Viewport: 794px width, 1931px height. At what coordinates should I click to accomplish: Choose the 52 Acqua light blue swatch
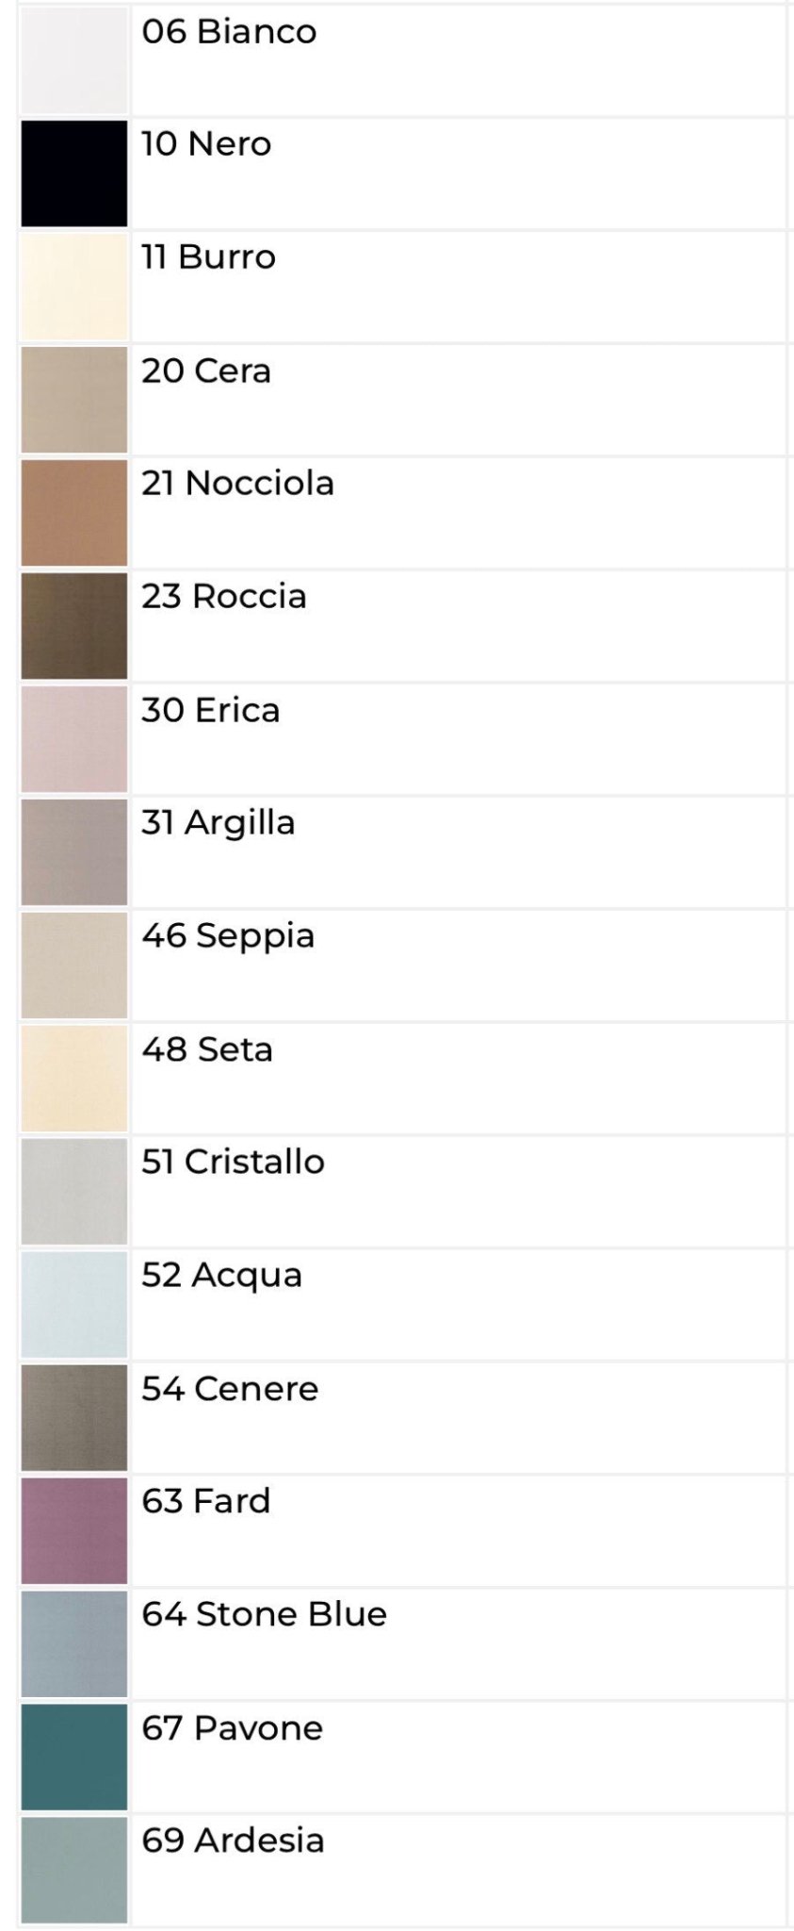pyautogui.click(x=73, y=1305)
